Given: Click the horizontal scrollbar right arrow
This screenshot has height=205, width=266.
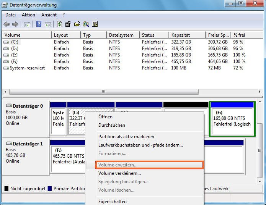Looking at the screenshot, I should 259,92.
